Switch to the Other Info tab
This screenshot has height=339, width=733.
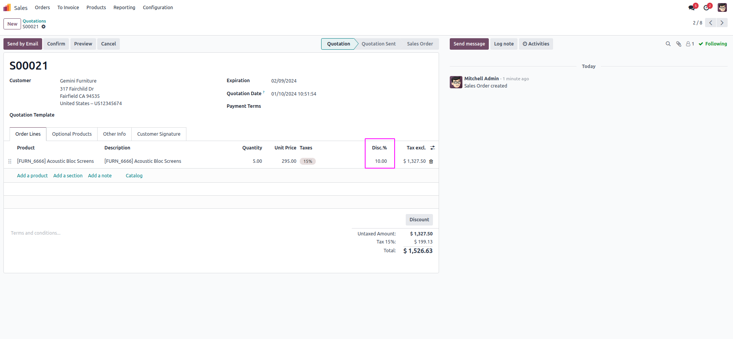pyautogui.click(x=114, y=134)
